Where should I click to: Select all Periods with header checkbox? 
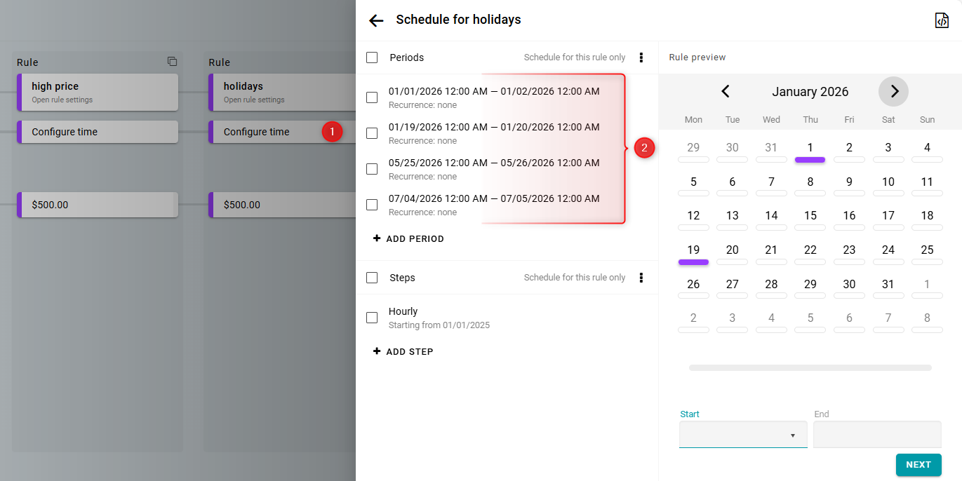click(x=372, y=57)
